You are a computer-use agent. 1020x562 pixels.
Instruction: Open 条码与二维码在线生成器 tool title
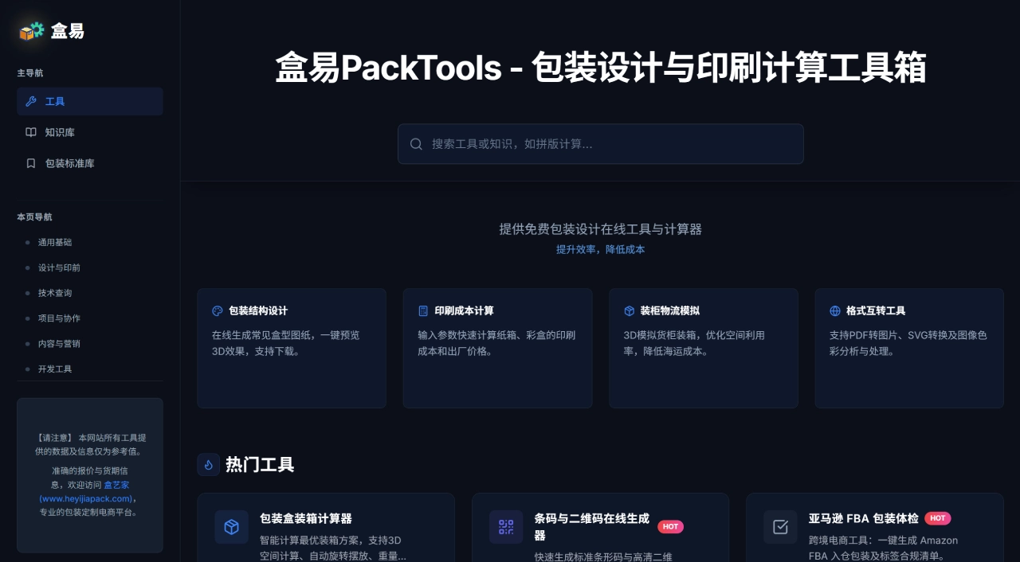coord(591,527)
